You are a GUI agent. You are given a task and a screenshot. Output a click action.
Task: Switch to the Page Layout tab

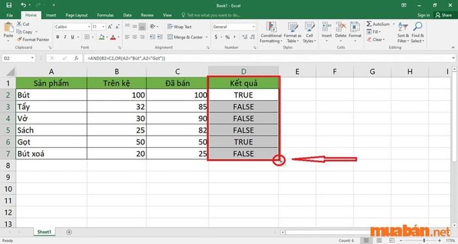77,15
